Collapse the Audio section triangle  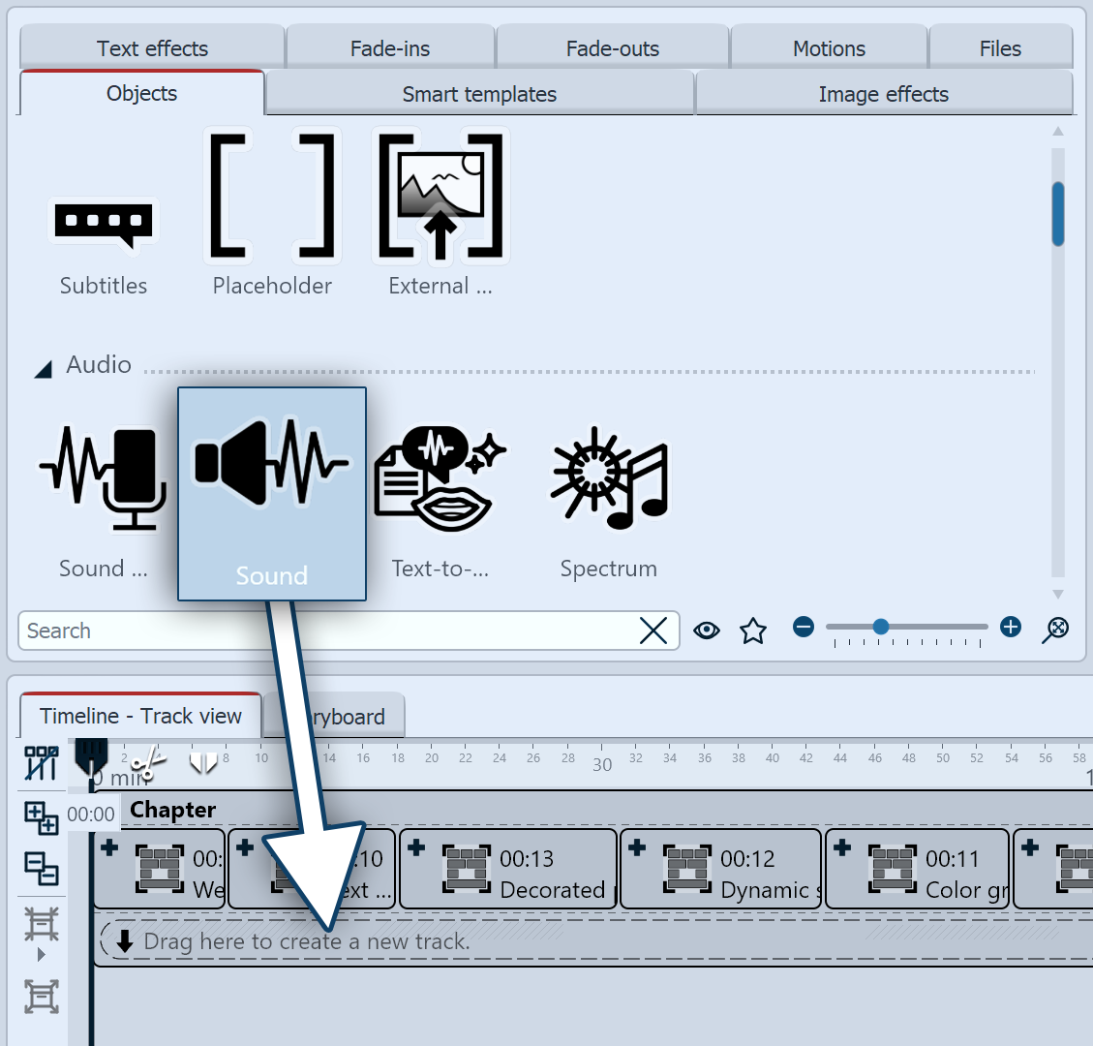[44, 369]
